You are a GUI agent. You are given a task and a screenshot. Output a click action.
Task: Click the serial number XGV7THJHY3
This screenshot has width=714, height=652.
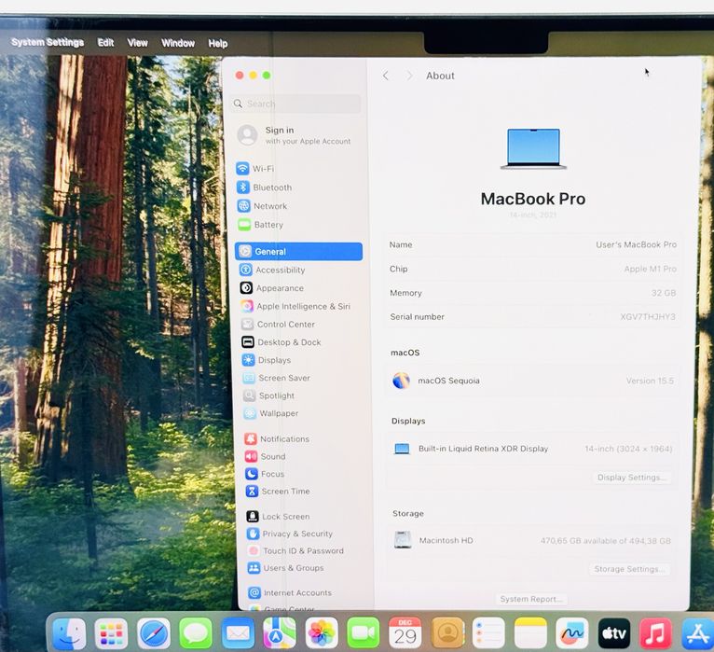tap(648, 316)
